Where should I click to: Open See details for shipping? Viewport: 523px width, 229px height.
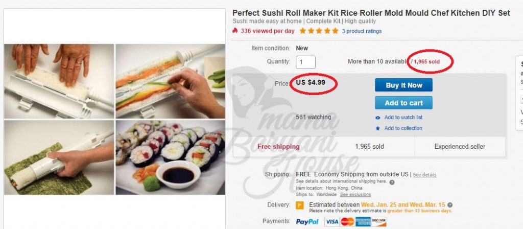(x=424, y=175)
